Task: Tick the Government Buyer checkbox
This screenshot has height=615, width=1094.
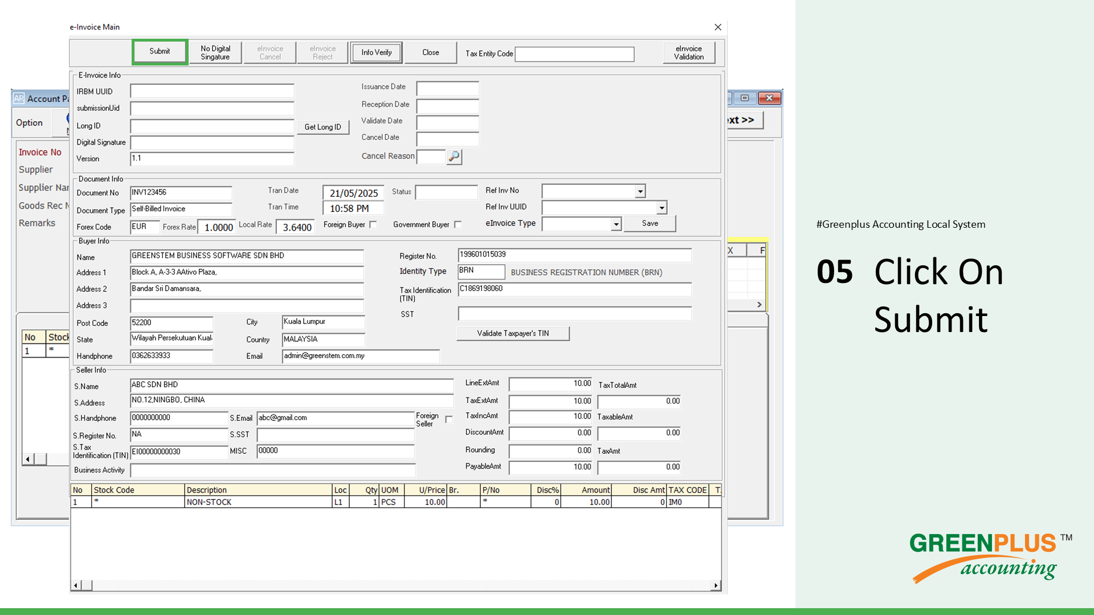Action: point(458,225)
